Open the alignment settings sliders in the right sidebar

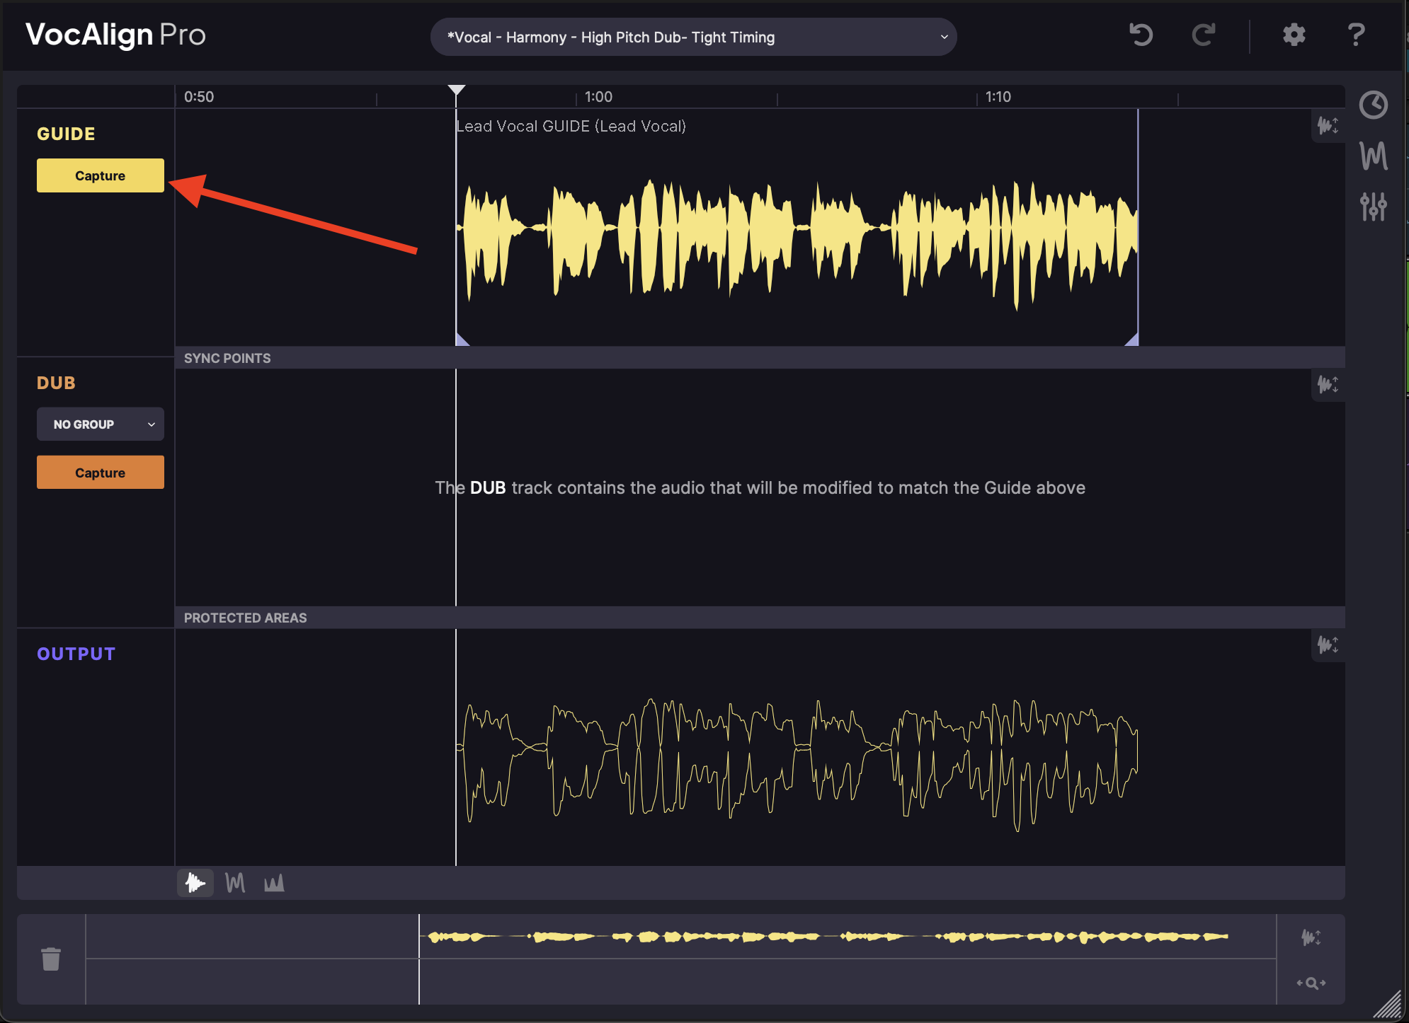(1373, 206)
